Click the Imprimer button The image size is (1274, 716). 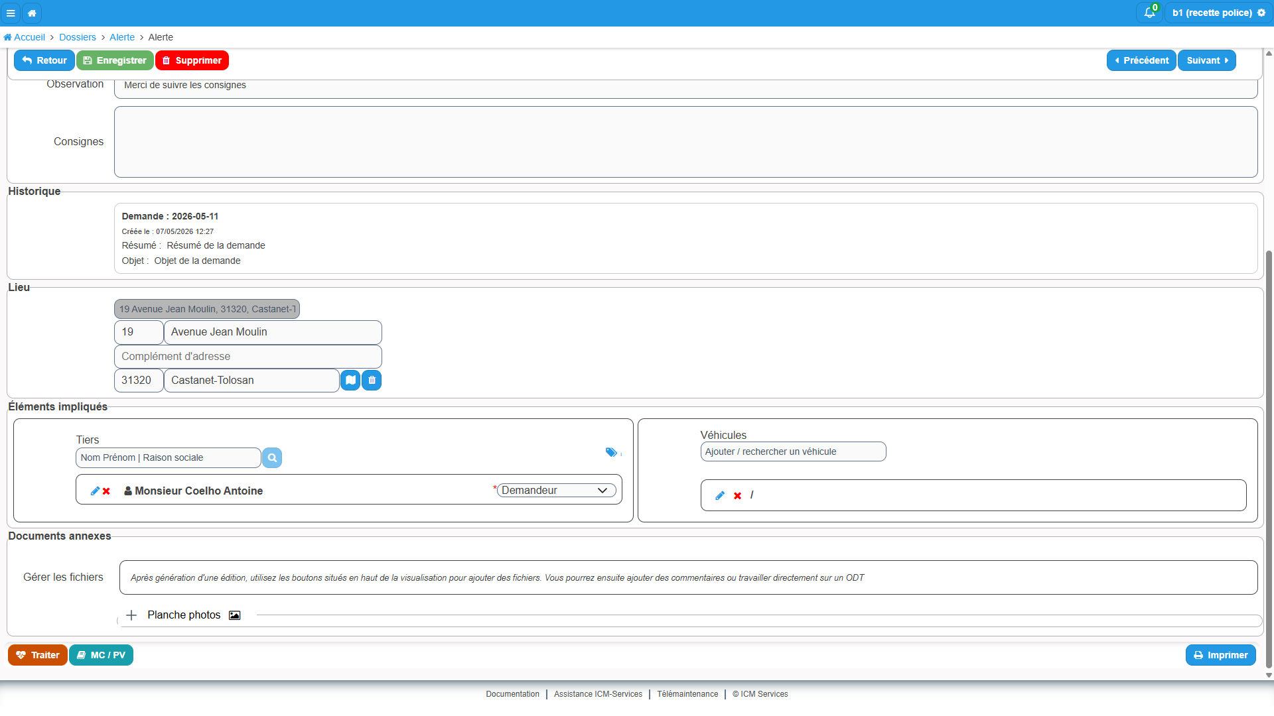[x=1221, y=656]
